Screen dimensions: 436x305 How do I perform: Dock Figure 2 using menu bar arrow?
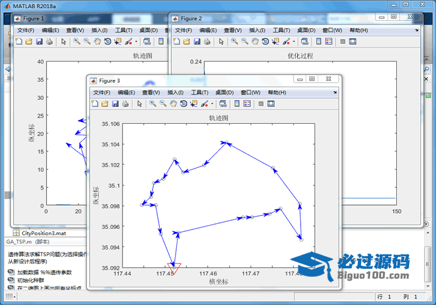(x=416, y=30)
